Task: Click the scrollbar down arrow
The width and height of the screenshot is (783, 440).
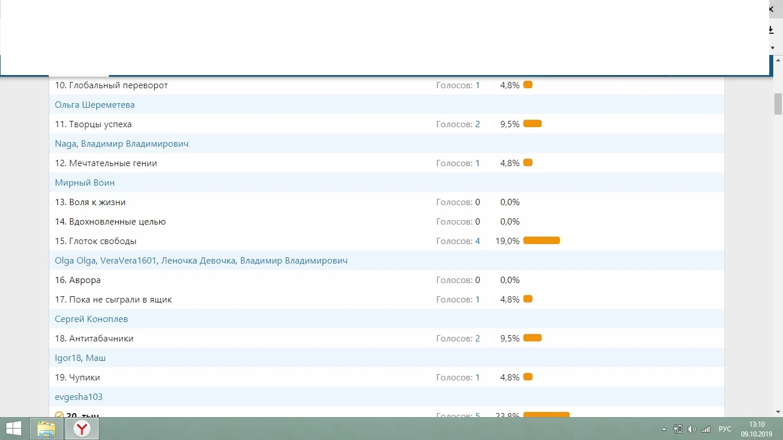Action: [x=778, y=412]
